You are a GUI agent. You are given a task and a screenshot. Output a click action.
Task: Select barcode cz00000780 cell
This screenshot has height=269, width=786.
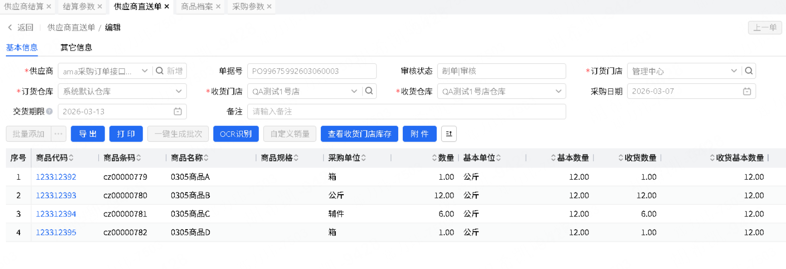tap(125, 196)
